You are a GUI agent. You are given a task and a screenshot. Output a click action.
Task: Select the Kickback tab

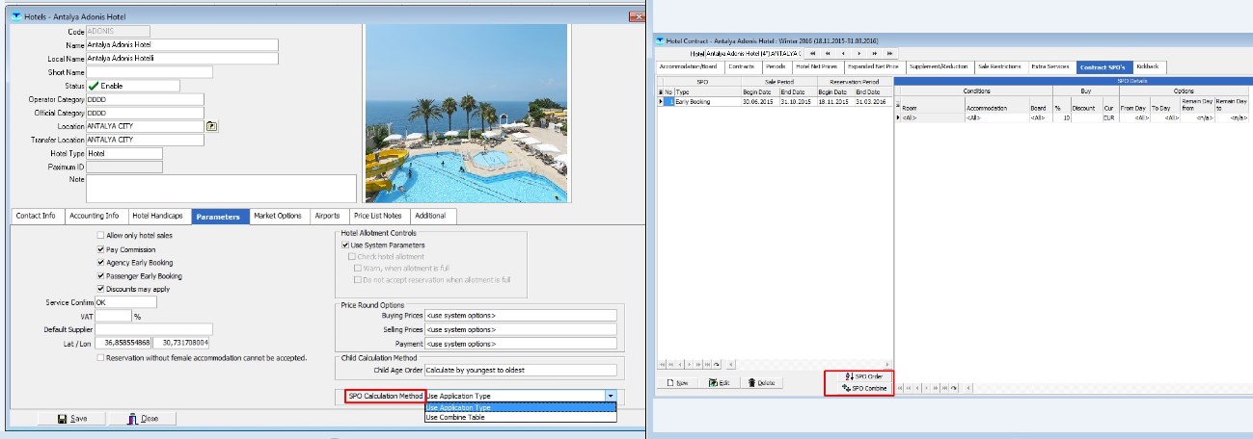(1150, 67)
